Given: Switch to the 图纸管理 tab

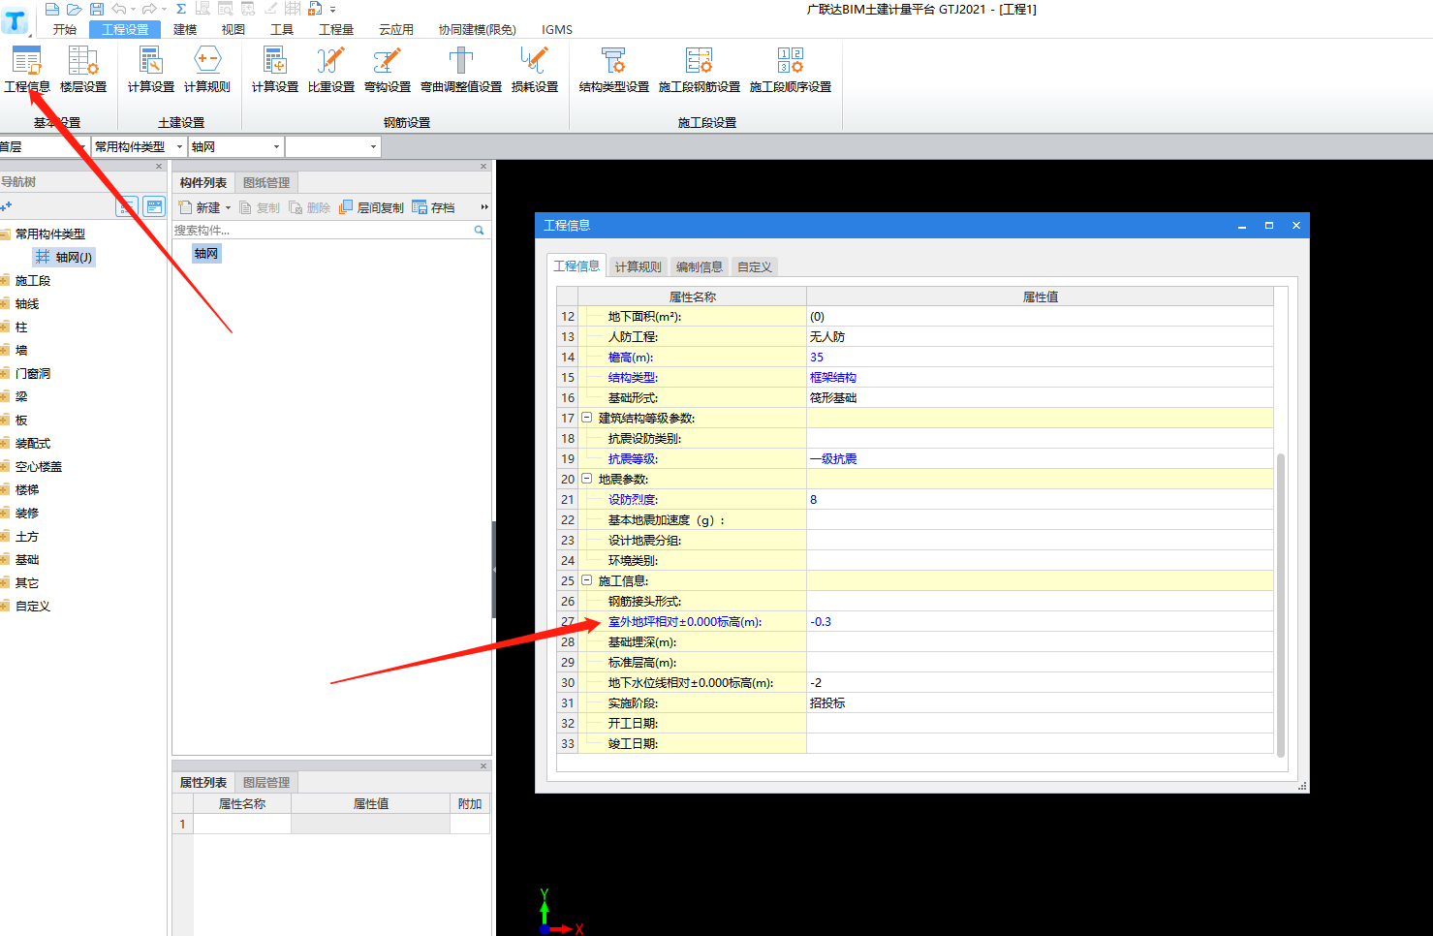Looking at the screenshot, I should 266,182.
